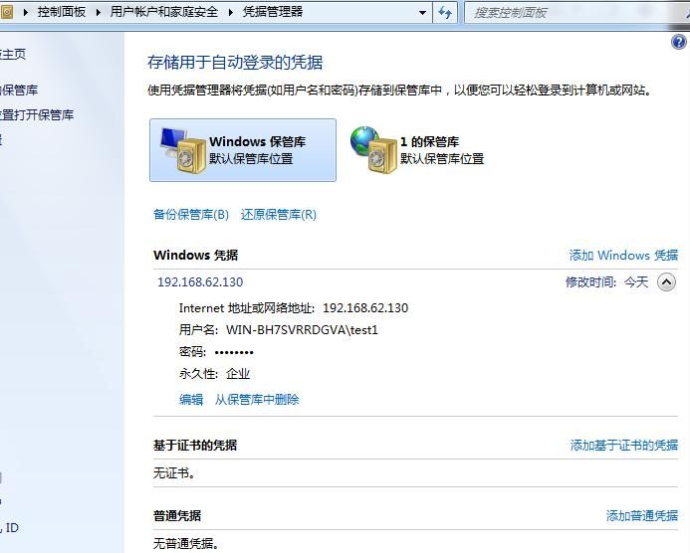Click the refresh arrows button in address bar
The width and height of the screenshot is (690, 553).
coord(445,12)
